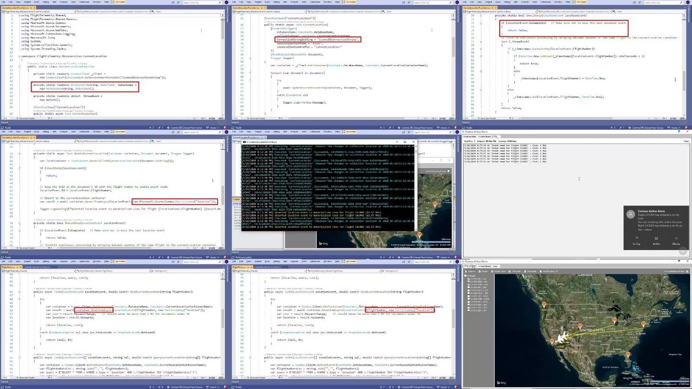Click the cmd.exe console title bar icon
Image resolution: width=692 pixels, height=389 pixels.
click(244, 141)
